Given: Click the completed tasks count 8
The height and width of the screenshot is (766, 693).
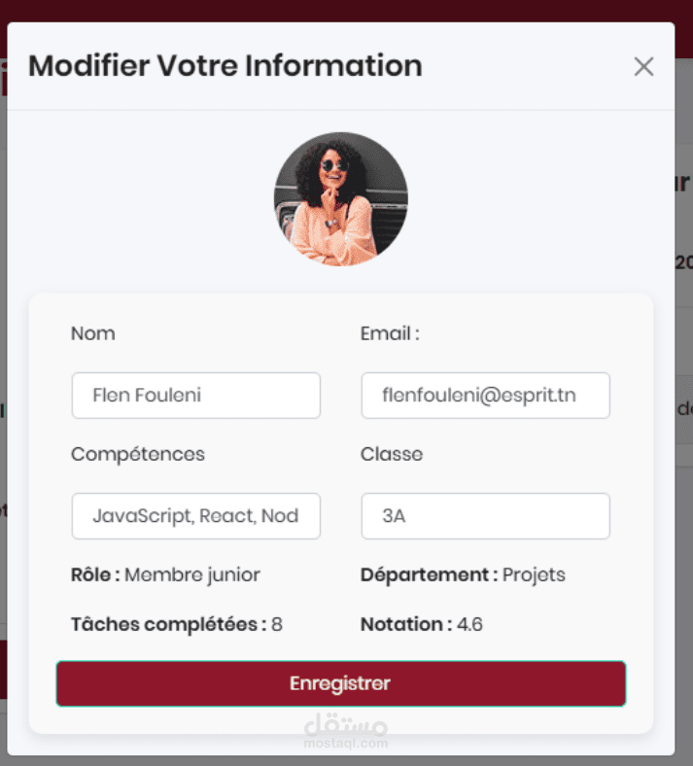Looking at the screenshot, I should tap(277, 624).
